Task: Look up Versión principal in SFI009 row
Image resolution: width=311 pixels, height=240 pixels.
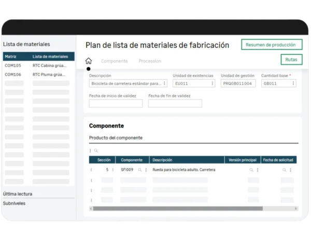Action: coord(251,170)
